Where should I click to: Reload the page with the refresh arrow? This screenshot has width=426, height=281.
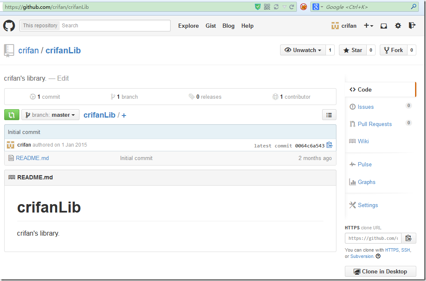tap(292, 7)
